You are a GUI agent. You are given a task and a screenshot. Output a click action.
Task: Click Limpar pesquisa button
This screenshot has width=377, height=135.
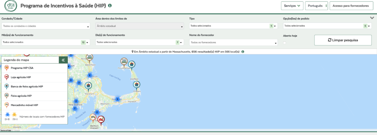(343, 40)
